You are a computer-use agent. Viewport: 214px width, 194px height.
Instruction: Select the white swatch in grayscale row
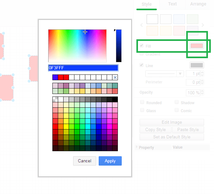(x=61, y=99)
